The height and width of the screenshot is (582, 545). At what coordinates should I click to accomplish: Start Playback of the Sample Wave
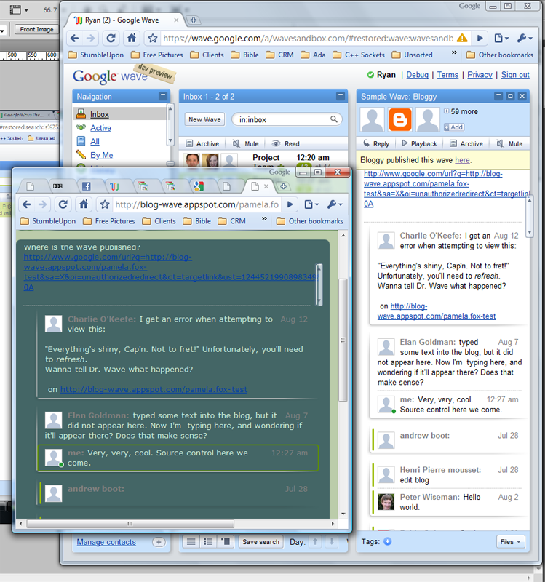(419, 144)
